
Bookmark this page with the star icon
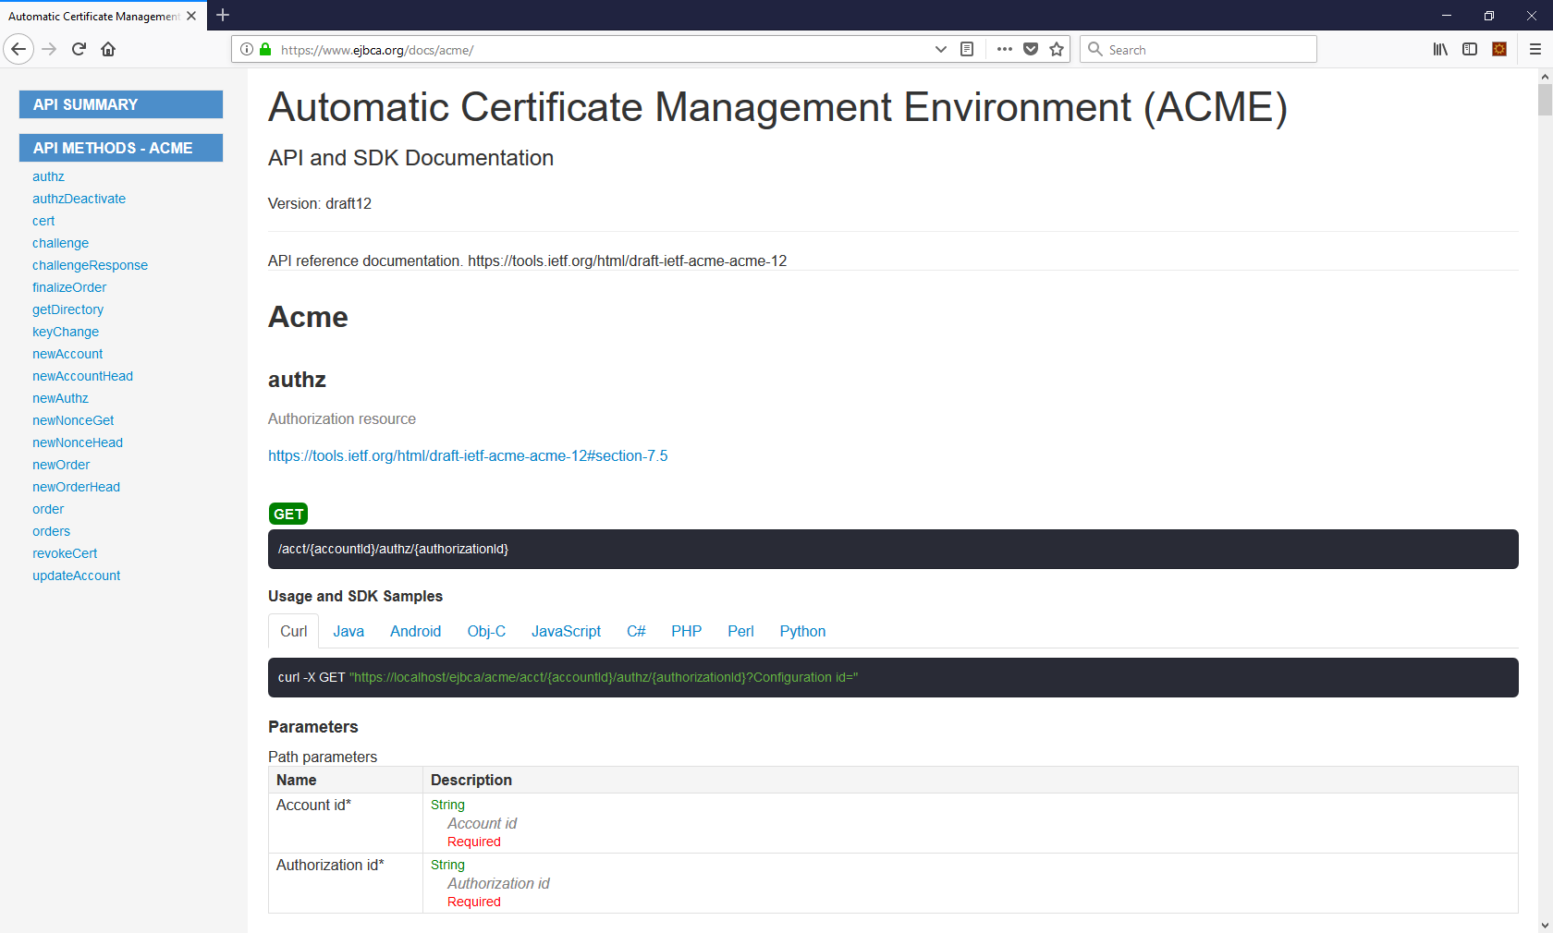pyautogui.click(x=1057, y=49)
